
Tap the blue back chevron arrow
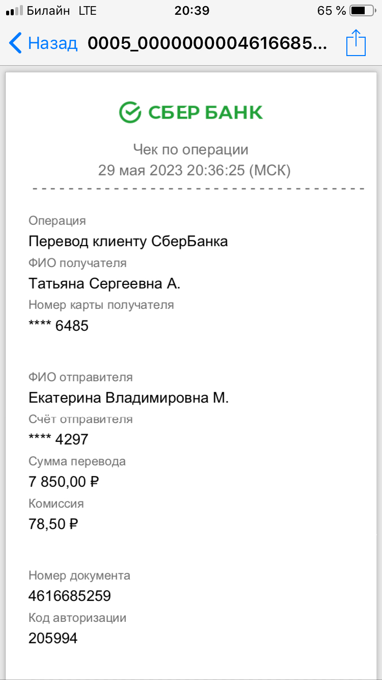pos(16,43)
